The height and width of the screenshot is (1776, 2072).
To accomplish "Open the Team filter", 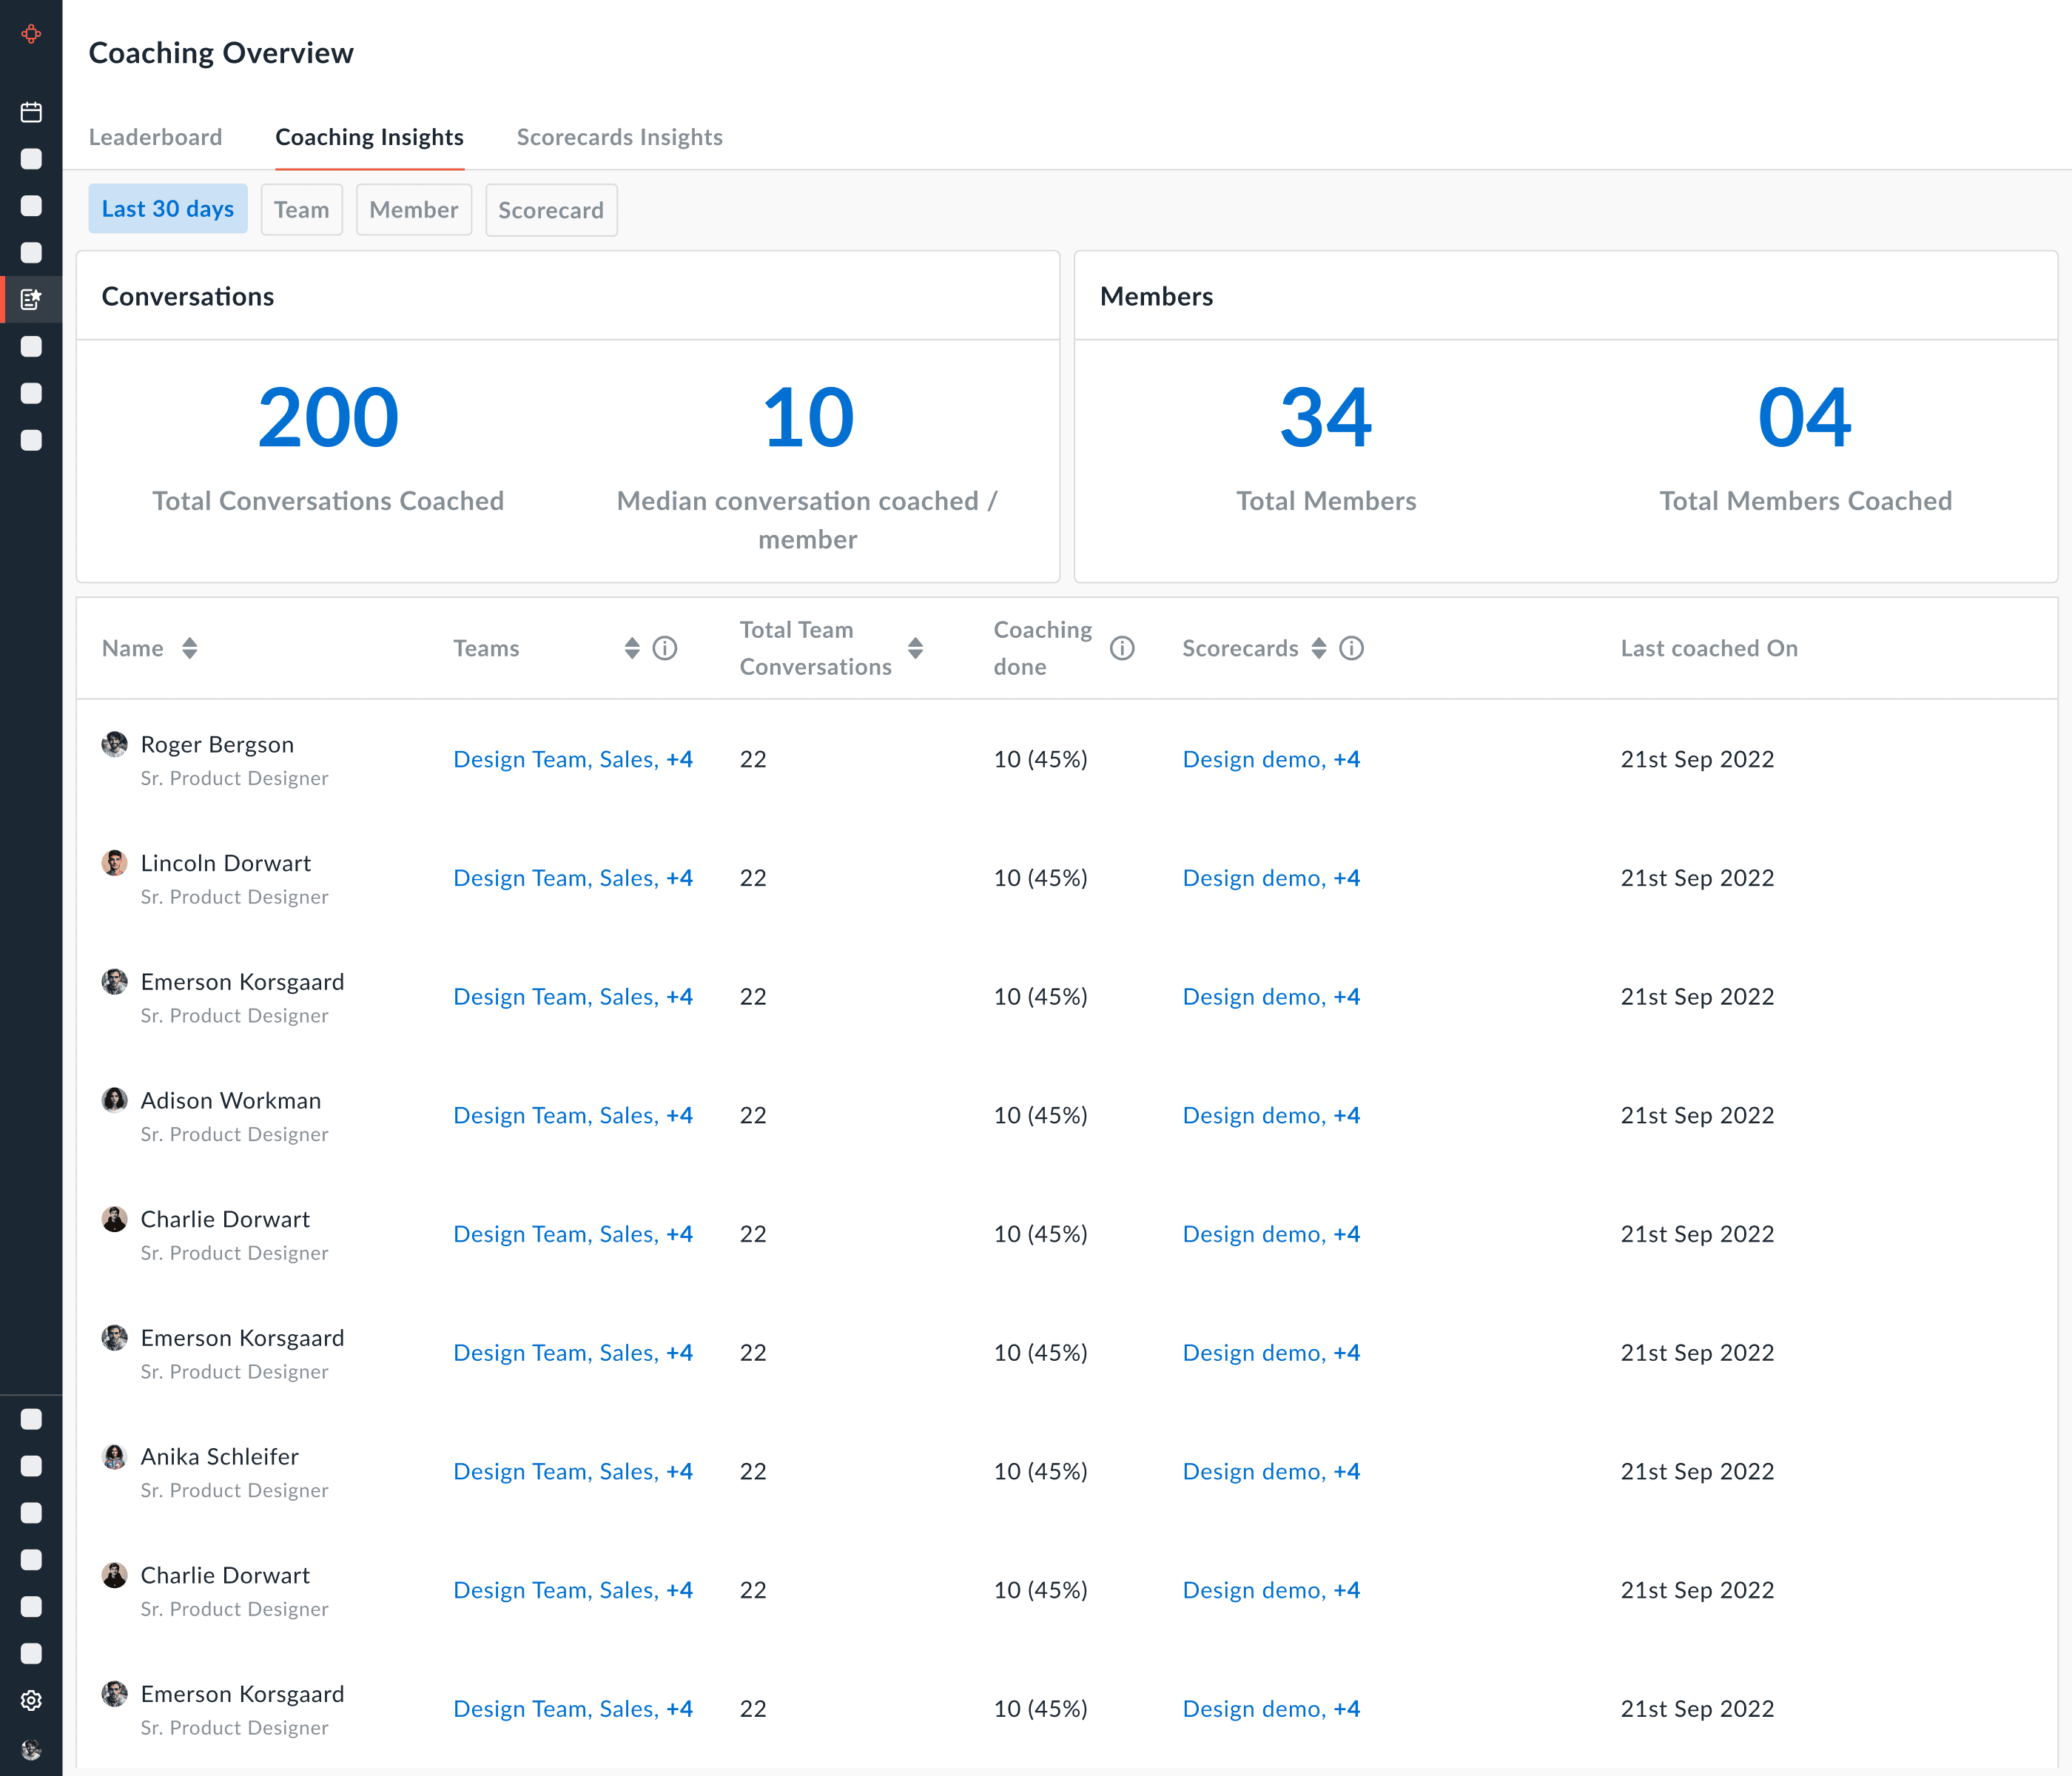I will point(301,210).
